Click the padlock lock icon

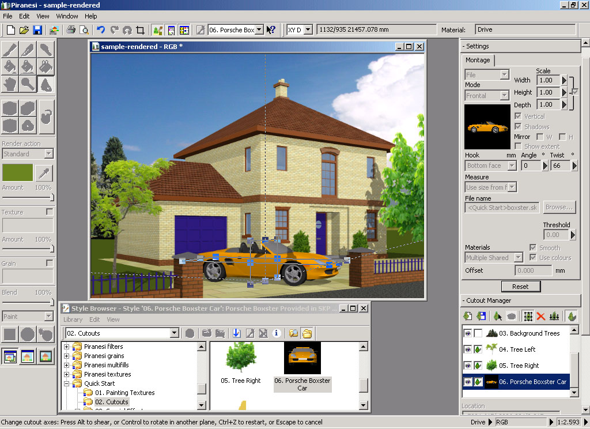click(47, 116)
